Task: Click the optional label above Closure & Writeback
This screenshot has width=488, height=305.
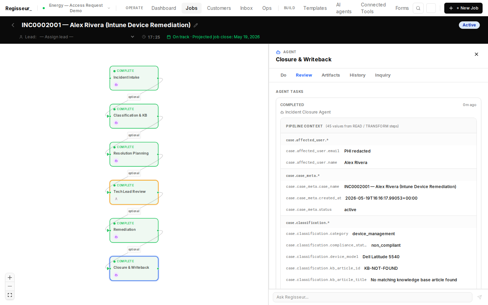Action: [134, 249]
